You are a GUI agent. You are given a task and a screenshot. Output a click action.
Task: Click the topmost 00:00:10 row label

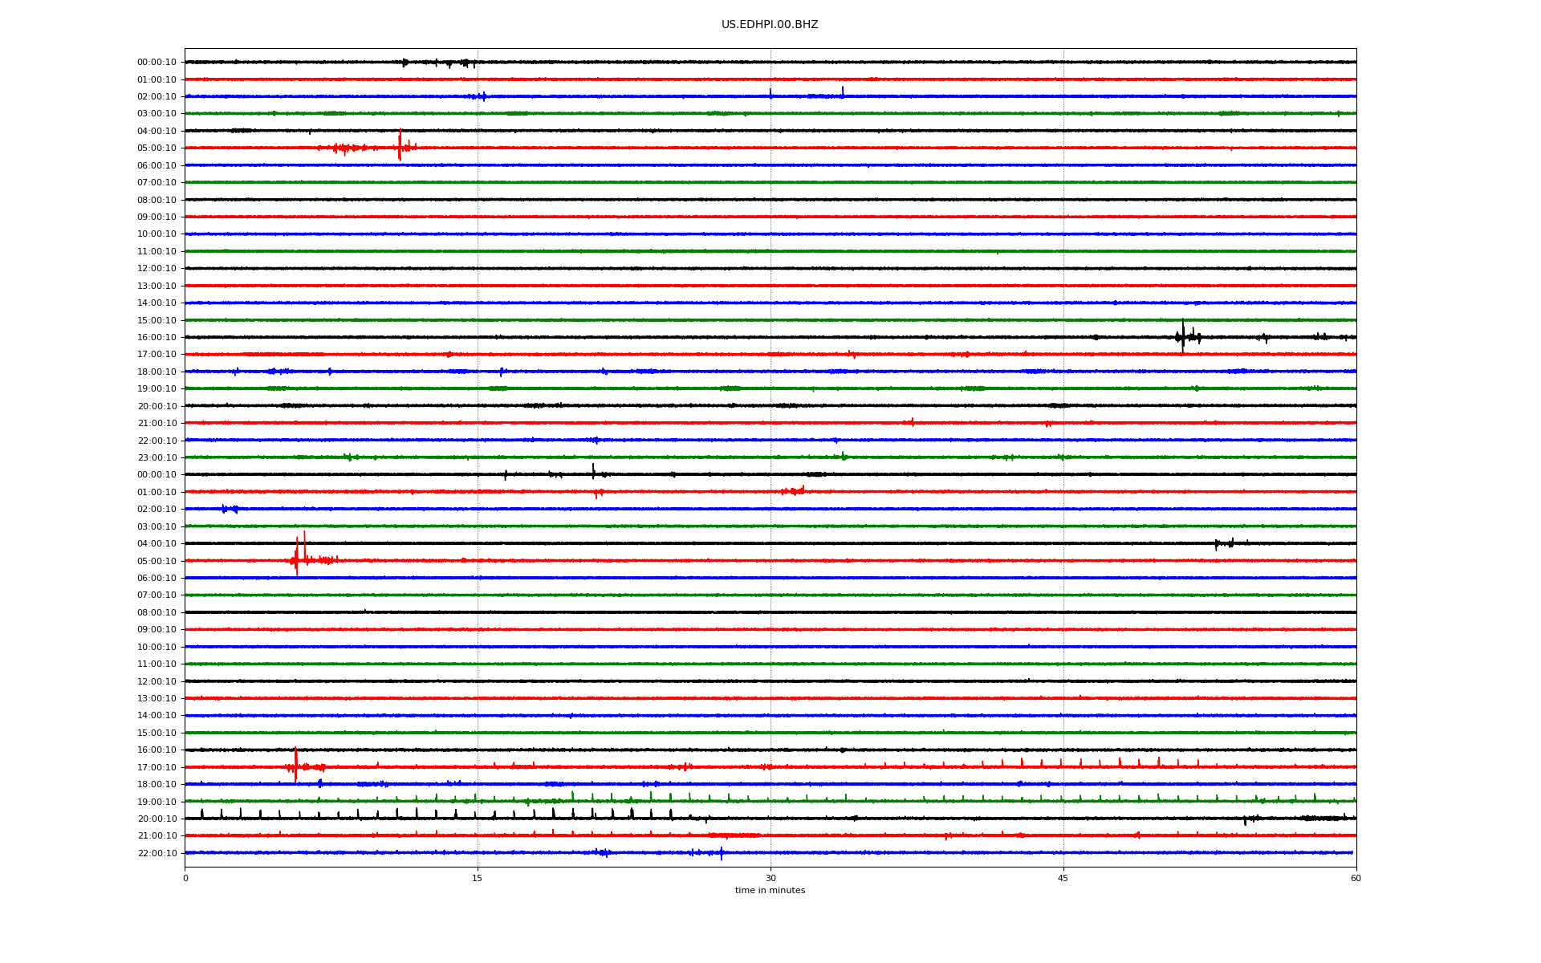(157, 62)
